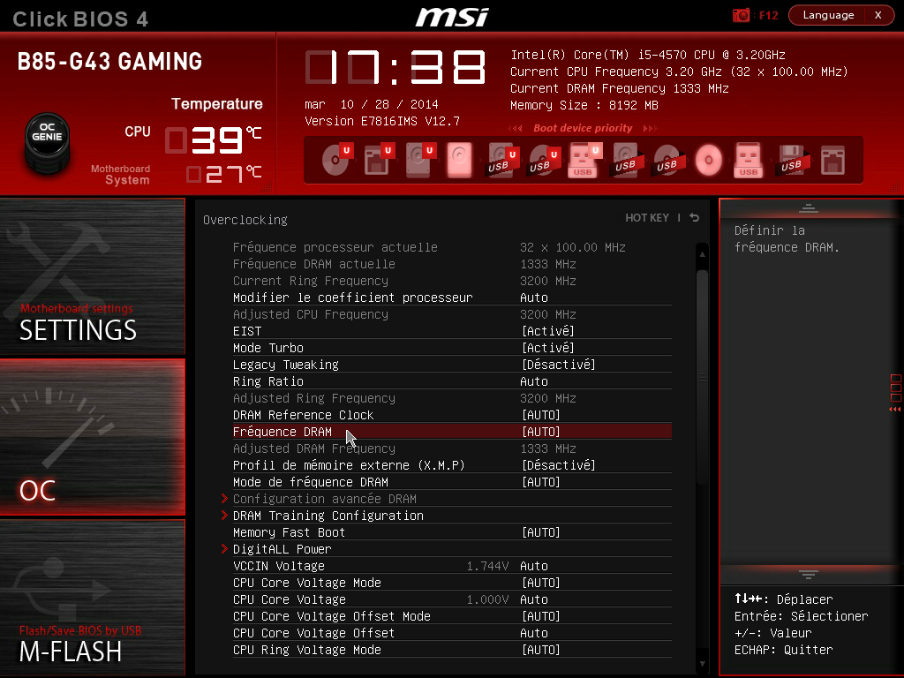This screenshot has width=904, height=678.
Task: Select the UEFI USB CD/DVD boot icon
Action: 543,160
